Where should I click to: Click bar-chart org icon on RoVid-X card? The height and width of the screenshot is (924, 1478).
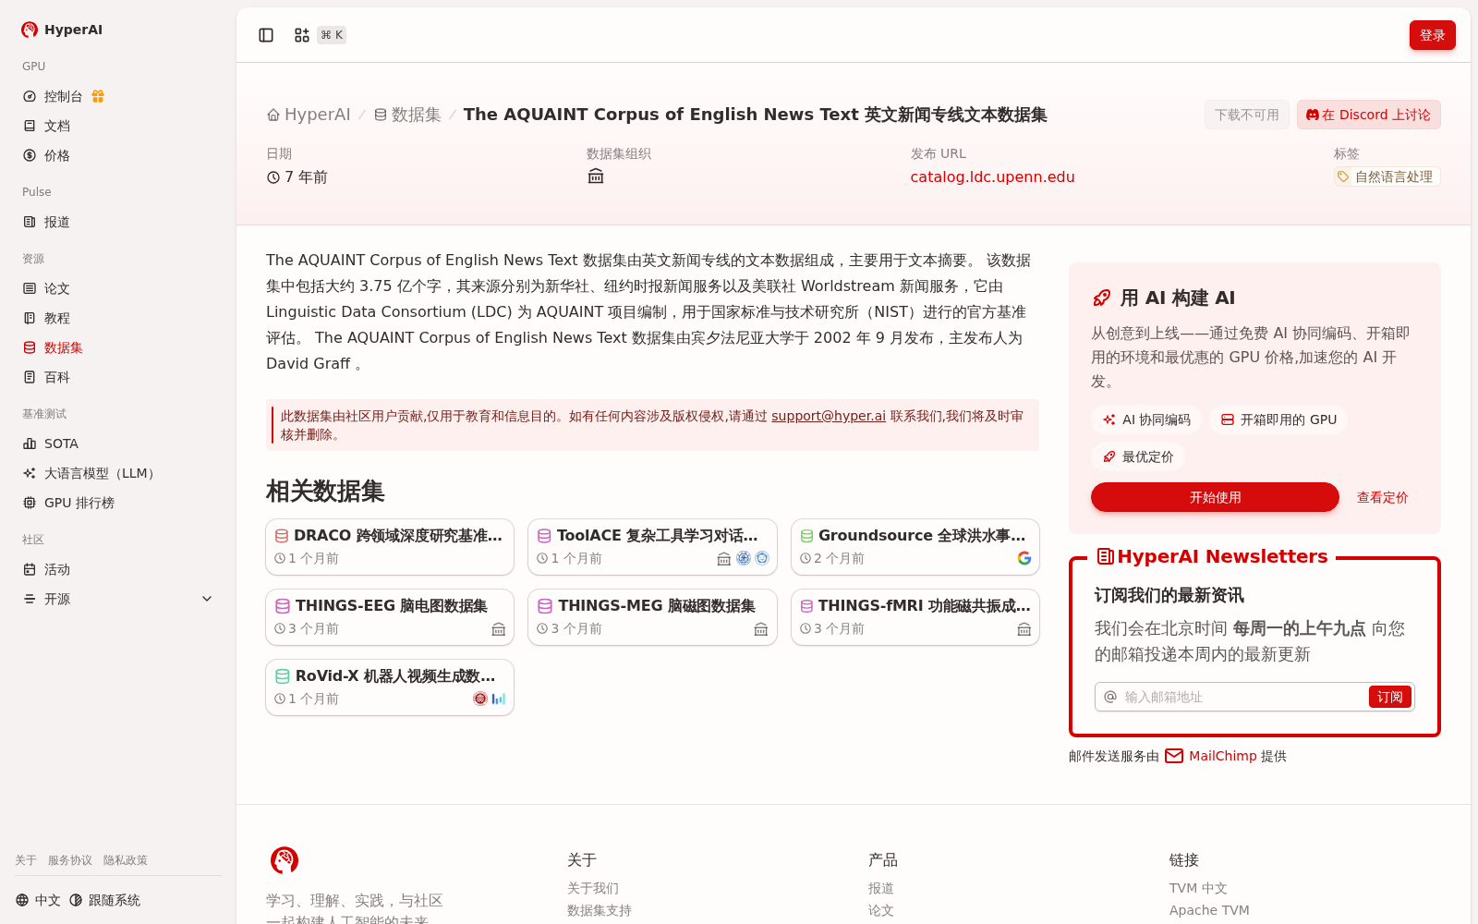tap(499, 699)
